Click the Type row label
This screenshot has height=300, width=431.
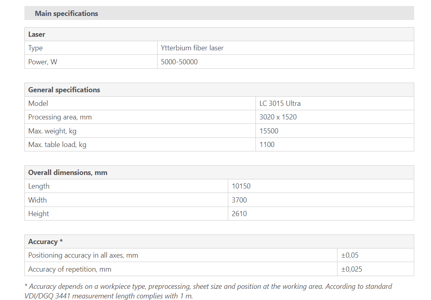point(36,48)
